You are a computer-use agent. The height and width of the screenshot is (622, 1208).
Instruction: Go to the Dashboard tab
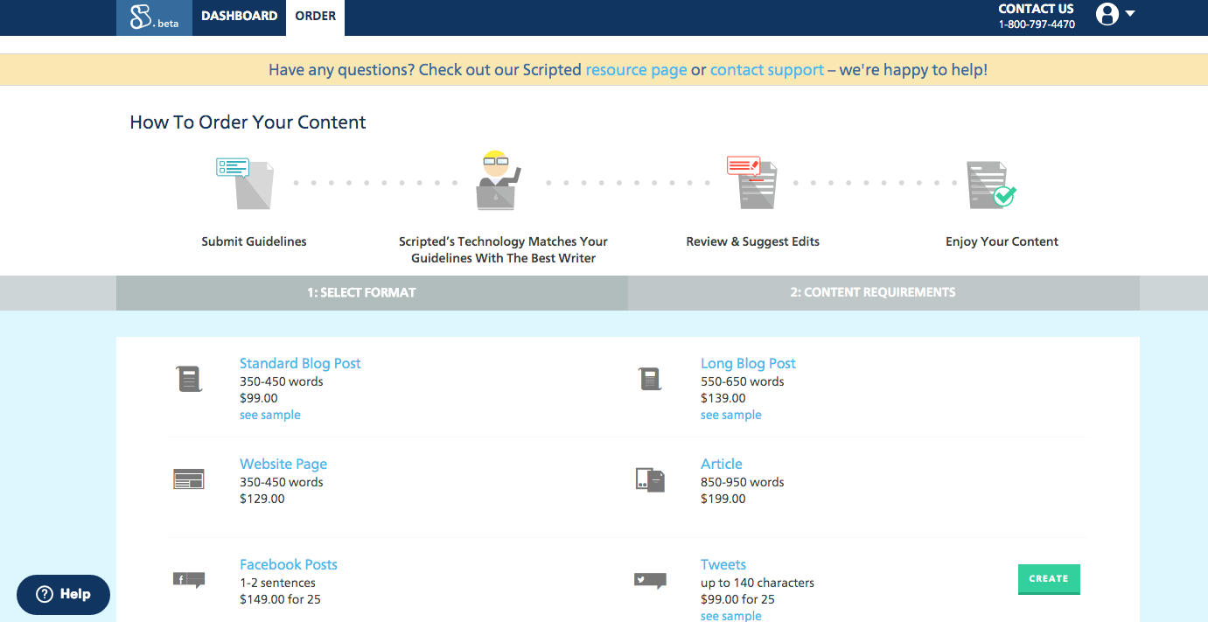(239, 16)
